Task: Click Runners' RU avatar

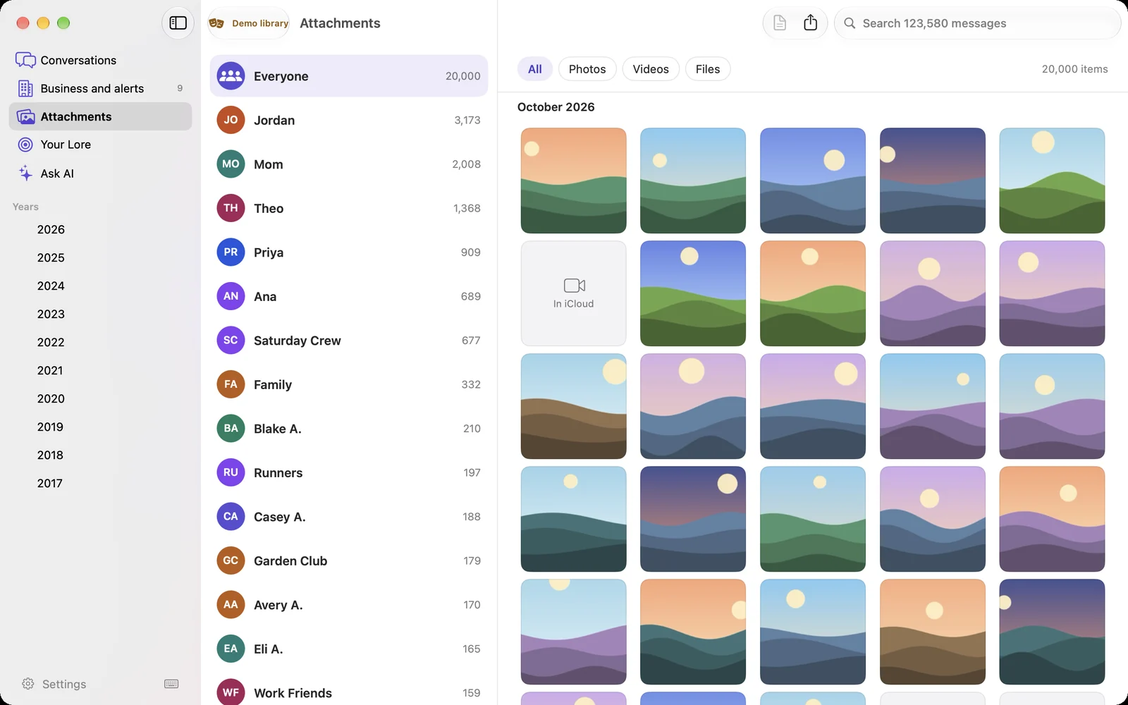Action: coord(231,472)
